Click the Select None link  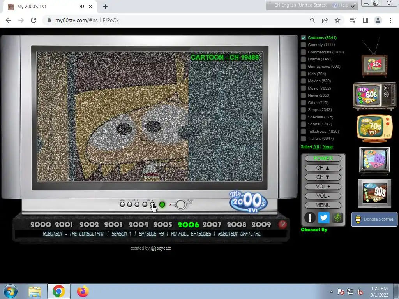pyautogui.click(x=327, y=147)
